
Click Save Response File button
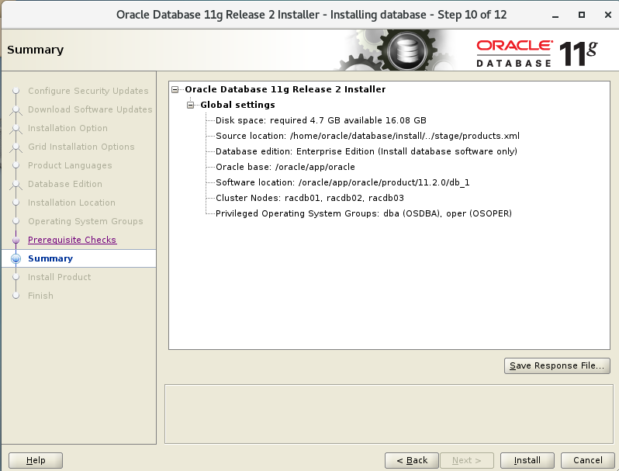tap(557, 365)
